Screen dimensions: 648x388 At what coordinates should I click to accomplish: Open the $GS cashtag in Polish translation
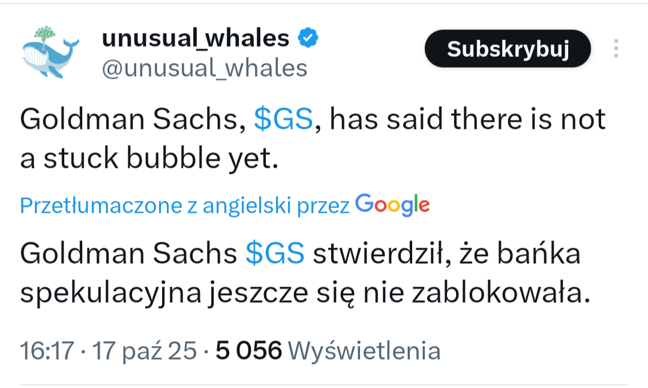click(275, 254)
